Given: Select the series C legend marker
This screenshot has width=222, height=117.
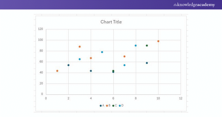Looking at the screenshot, I should 113,106.
